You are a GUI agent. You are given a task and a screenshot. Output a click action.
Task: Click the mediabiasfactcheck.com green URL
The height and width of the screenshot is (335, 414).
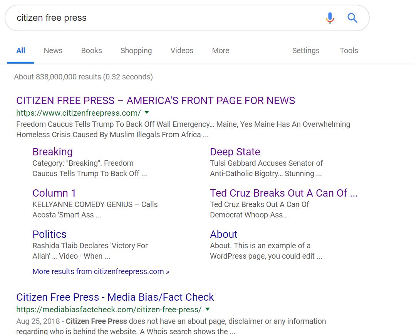109,310
